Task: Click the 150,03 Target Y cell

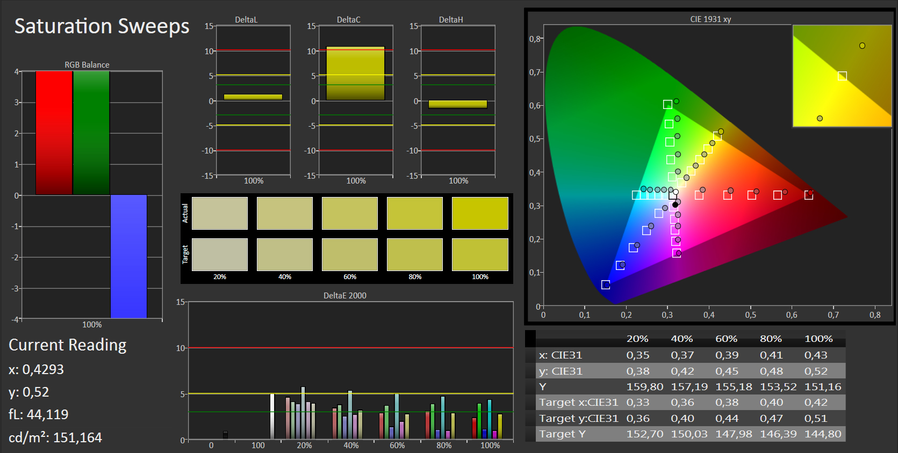Action: tap(689, 434)
